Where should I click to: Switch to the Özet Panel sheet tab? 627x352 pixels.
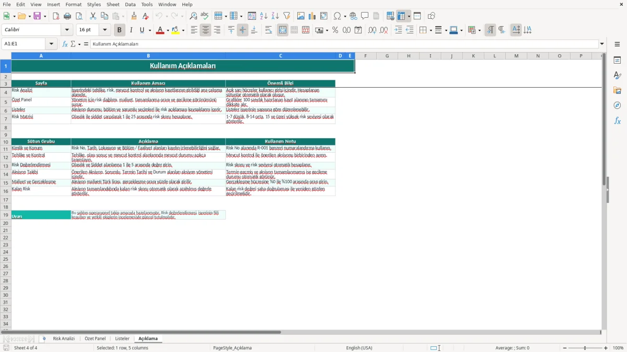[x=95, y=339]
